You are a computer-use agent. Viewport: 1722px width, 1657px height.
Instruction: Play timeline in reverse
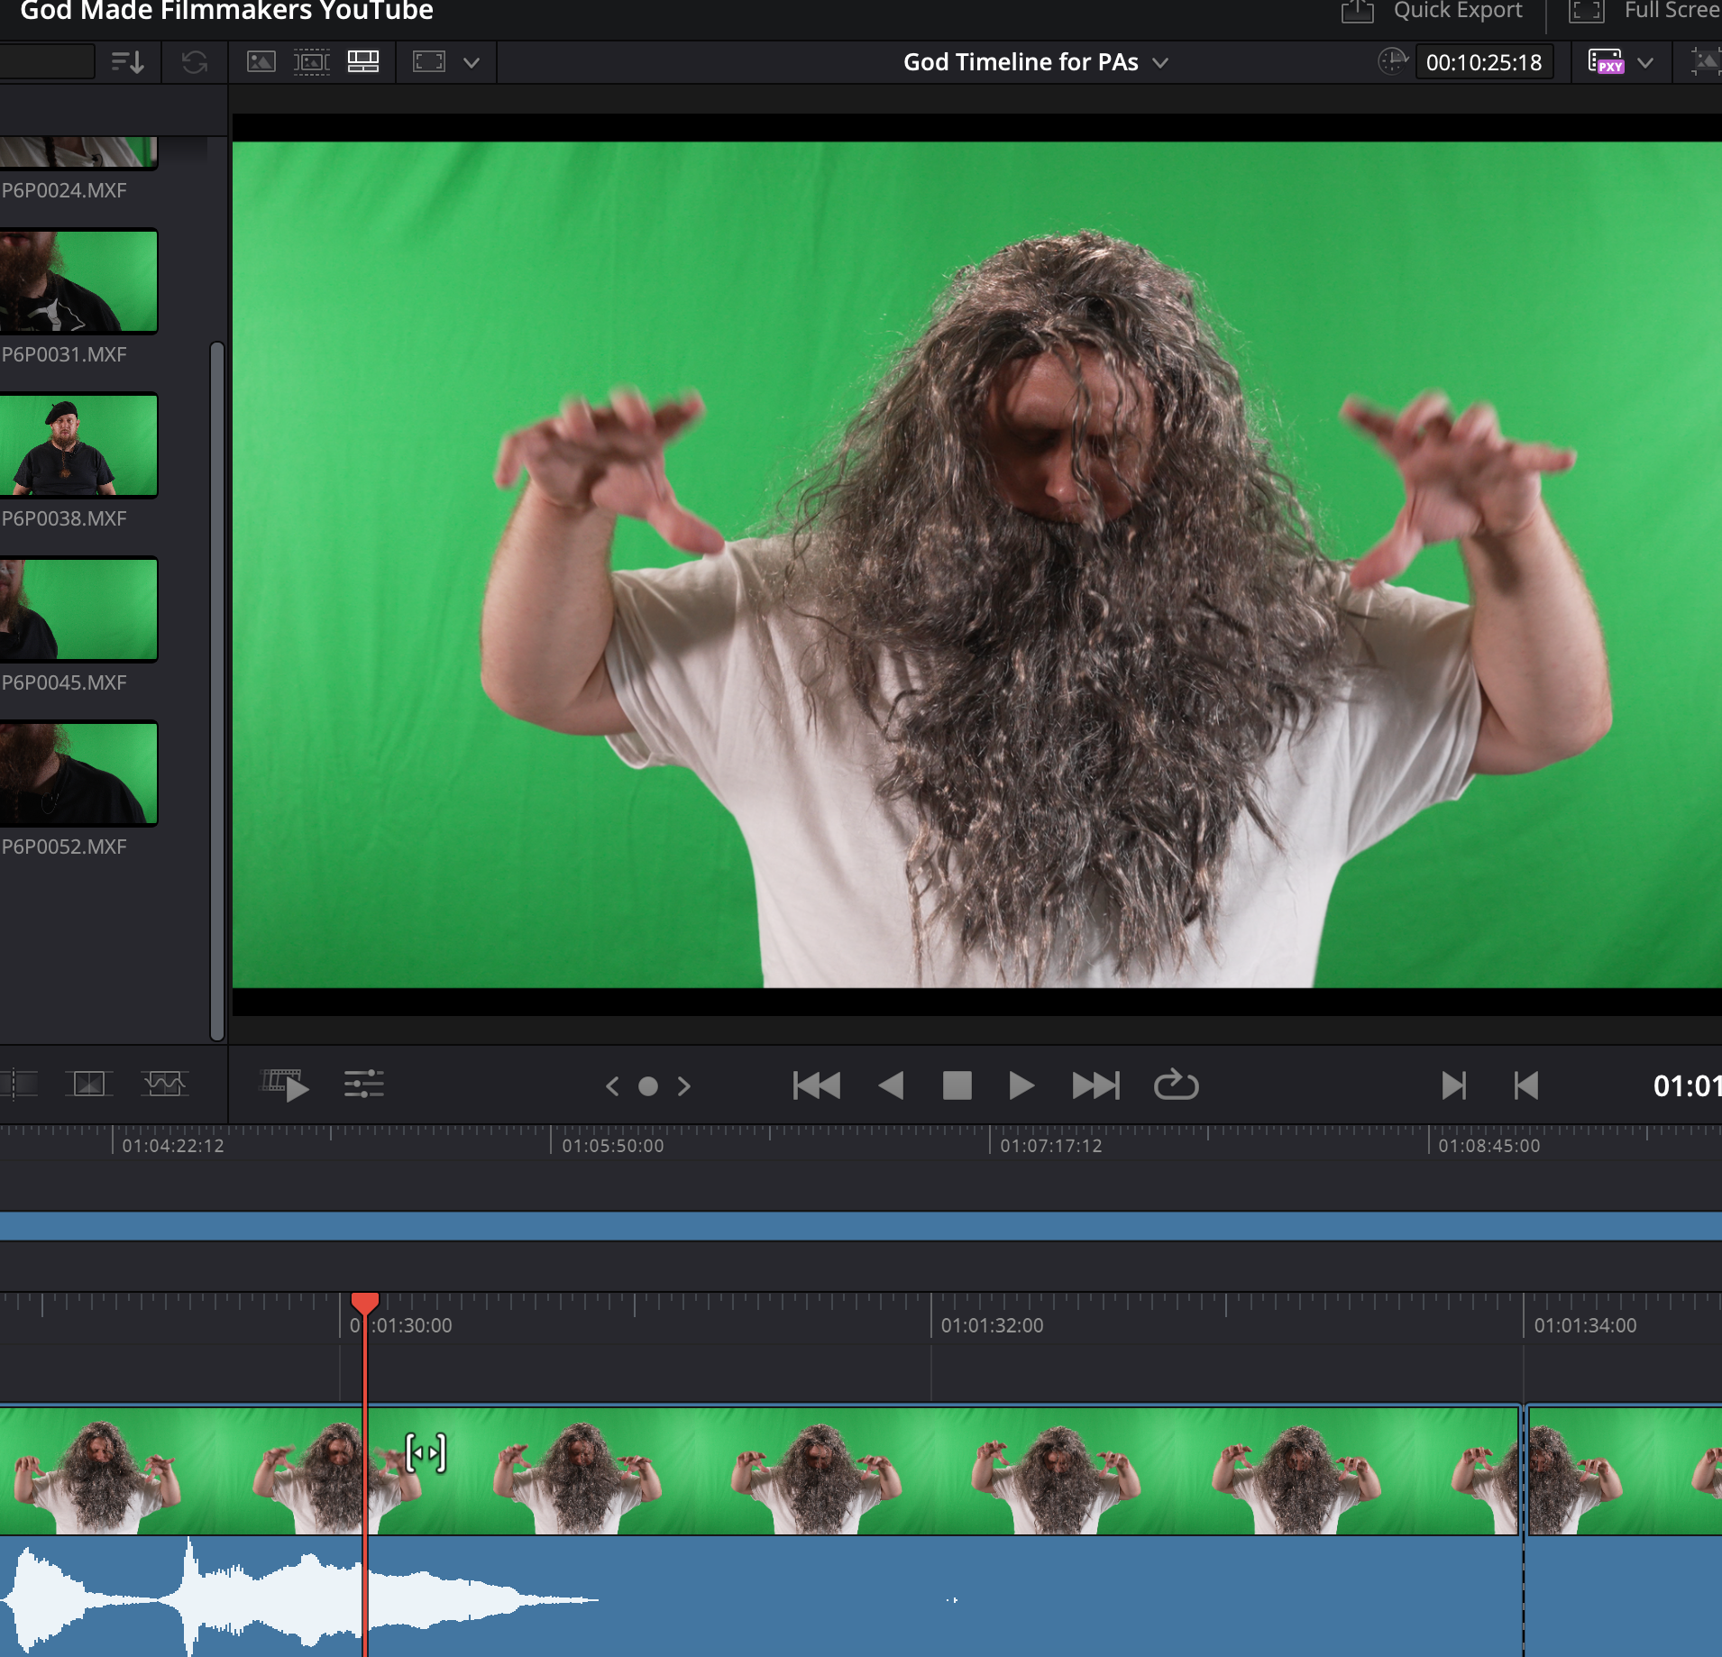coord(891,1085)
